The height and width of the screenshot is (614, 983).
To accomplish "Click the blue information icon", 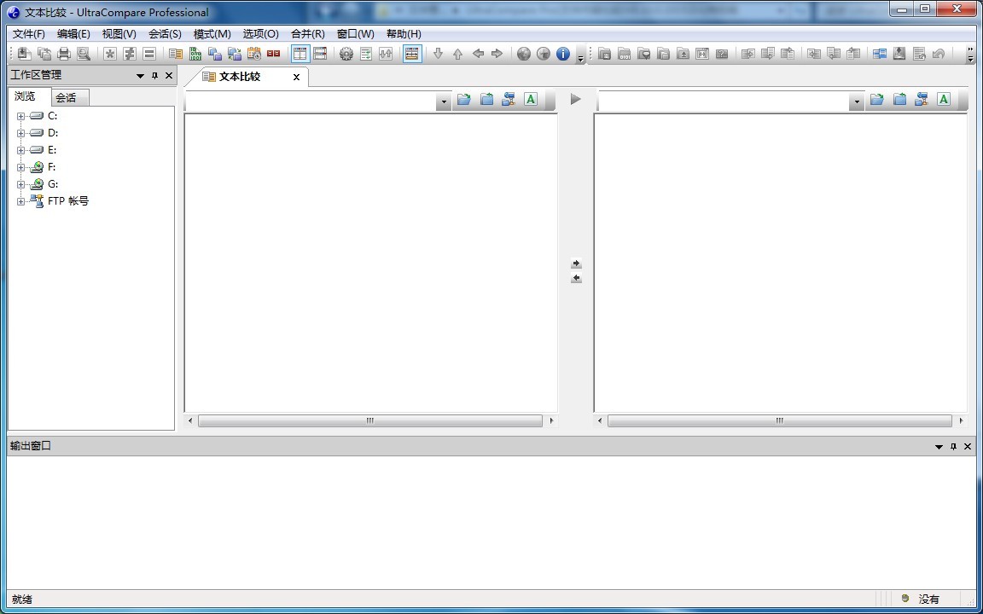I will pos(563,54).
